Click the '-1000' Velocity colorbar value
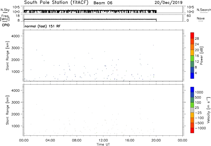 click(x=200, y=128)
